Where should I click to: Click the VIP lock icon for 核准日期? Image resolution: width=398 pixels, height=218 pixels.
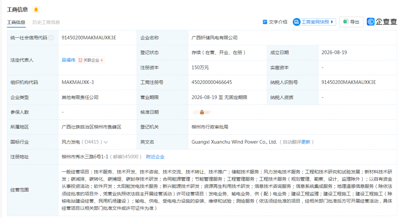pos(202,112)
